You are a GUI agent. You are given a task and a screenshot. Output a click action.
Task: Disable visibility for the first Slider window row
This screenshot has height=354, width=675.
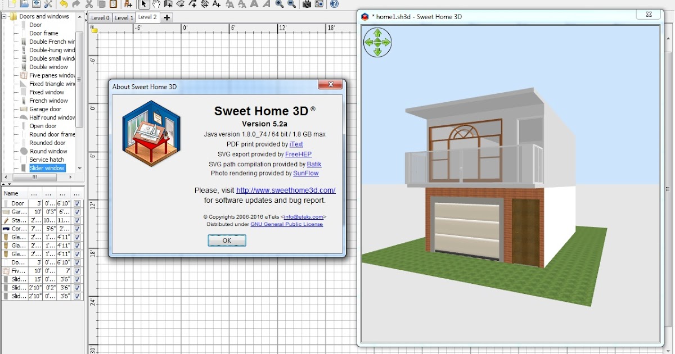76,279
